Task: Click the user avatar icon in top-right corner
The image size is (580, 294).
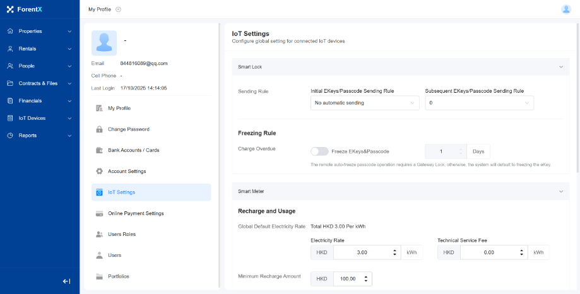Action: tap(565, 9)
